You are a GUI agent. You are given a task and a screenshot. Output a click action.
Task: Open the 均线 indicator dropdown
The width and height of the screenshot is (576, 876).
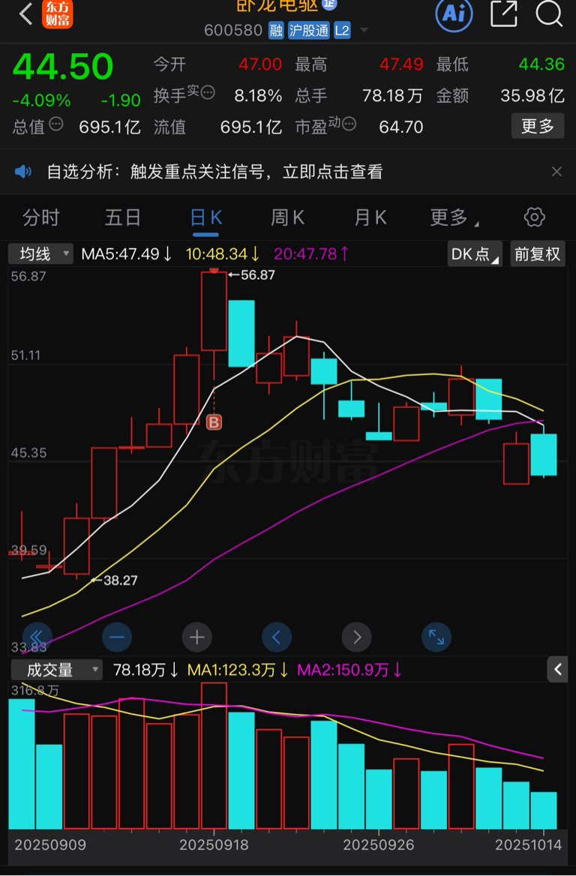40,254
